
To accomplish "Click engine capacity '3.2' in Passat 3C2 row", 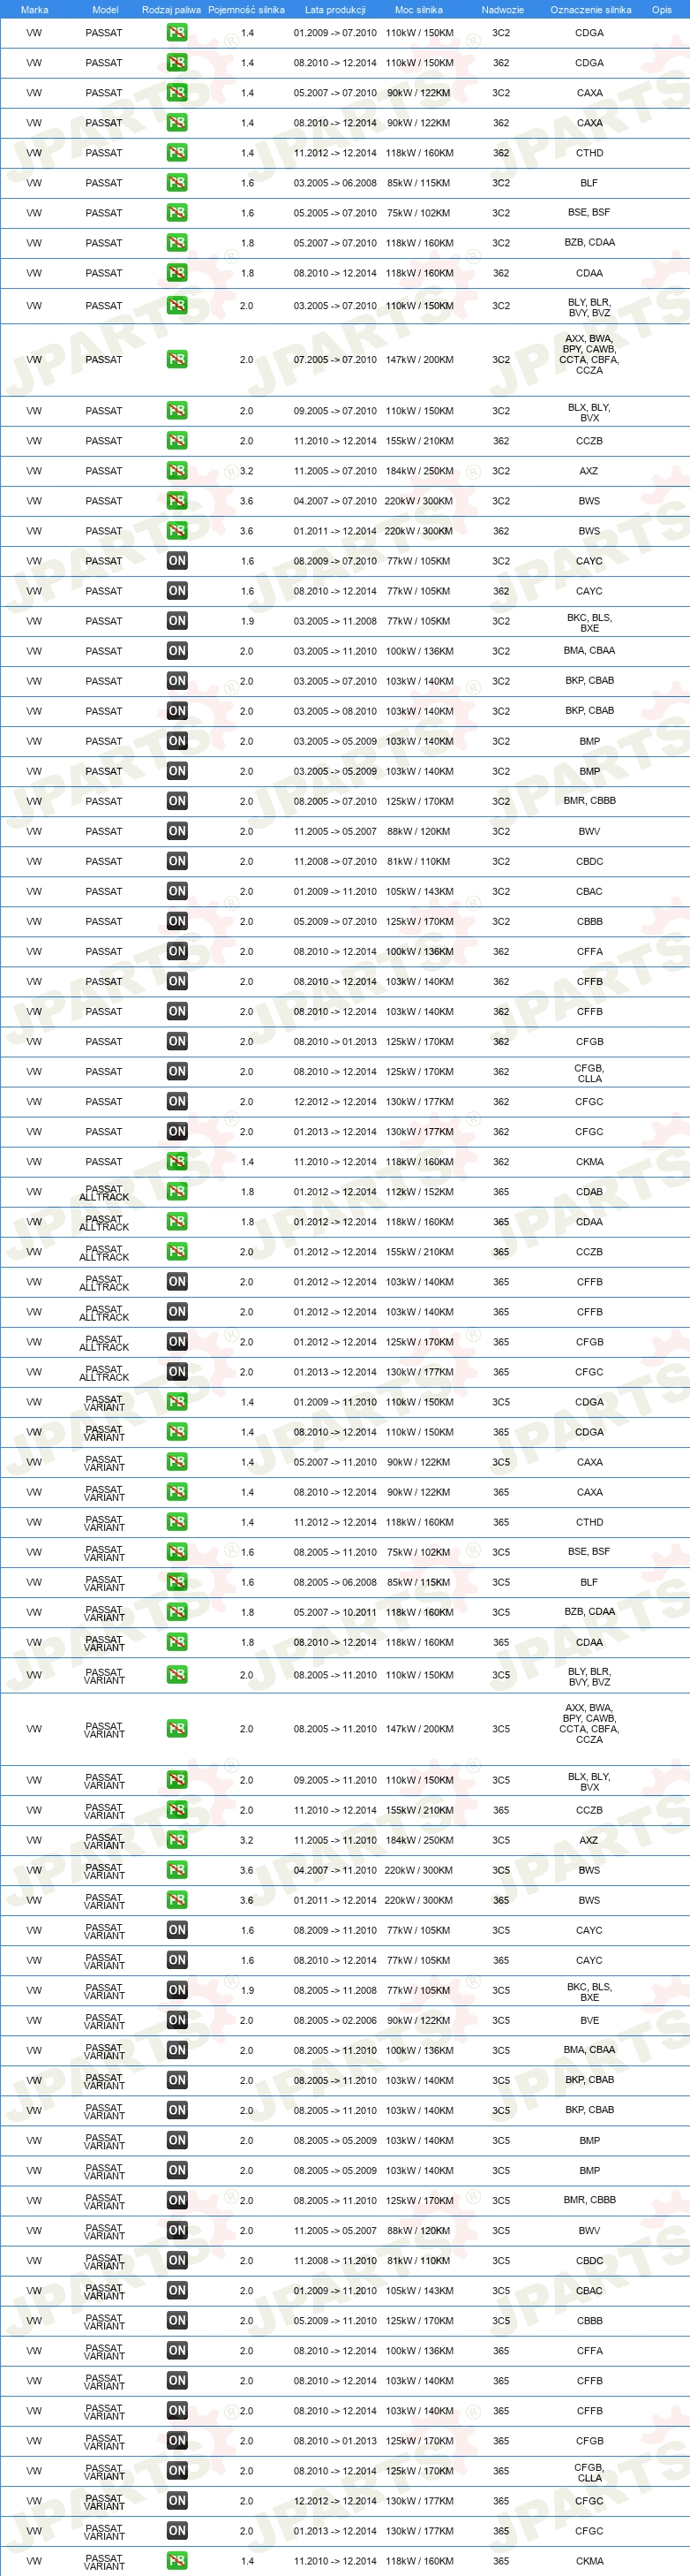I will (247, 471).
